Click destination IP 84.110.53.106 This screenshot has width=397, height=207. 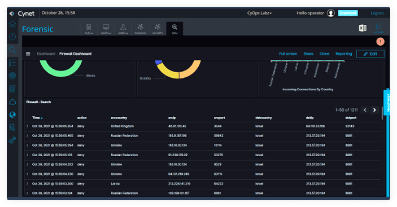[315, 126]
